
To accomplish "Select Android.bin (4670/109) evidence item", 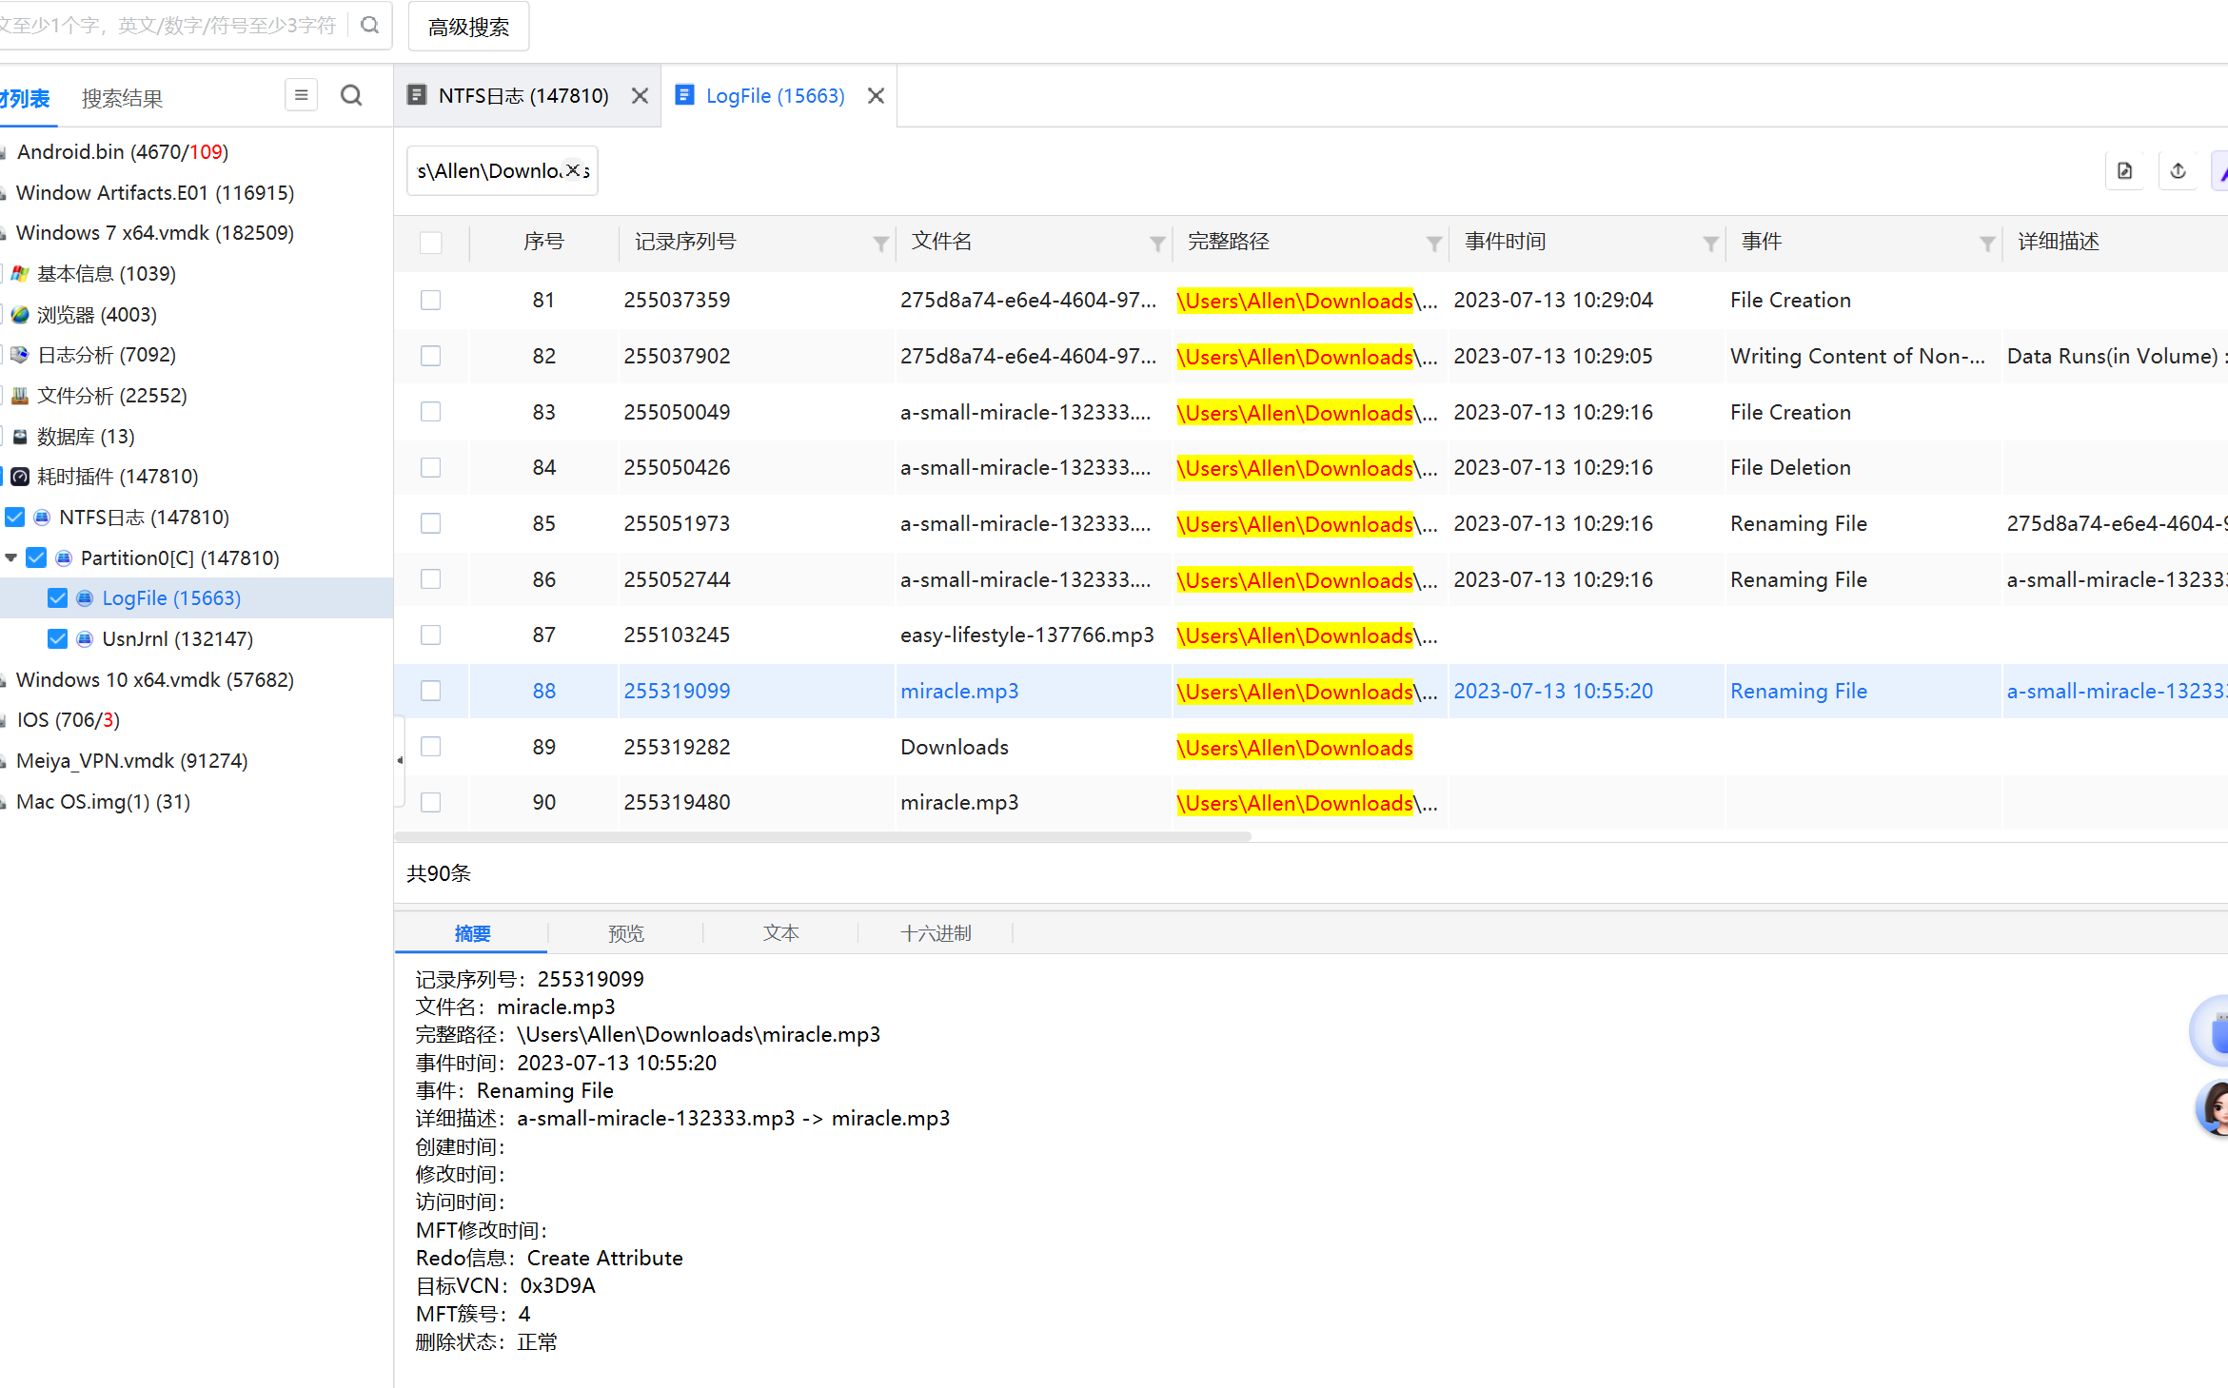I will point(122,152).
